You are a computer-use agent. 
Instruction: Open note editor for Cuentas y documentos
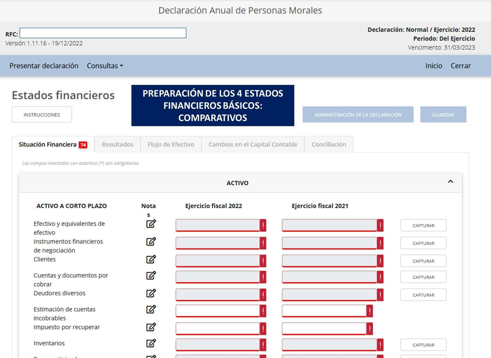point(151,275)
